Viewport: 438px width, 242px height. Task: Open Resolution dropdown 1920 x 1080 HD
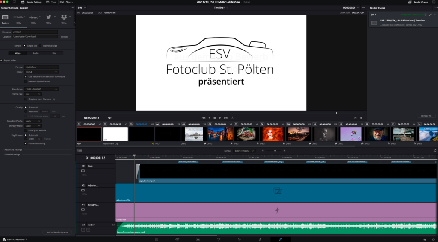(x=41, y=89)
